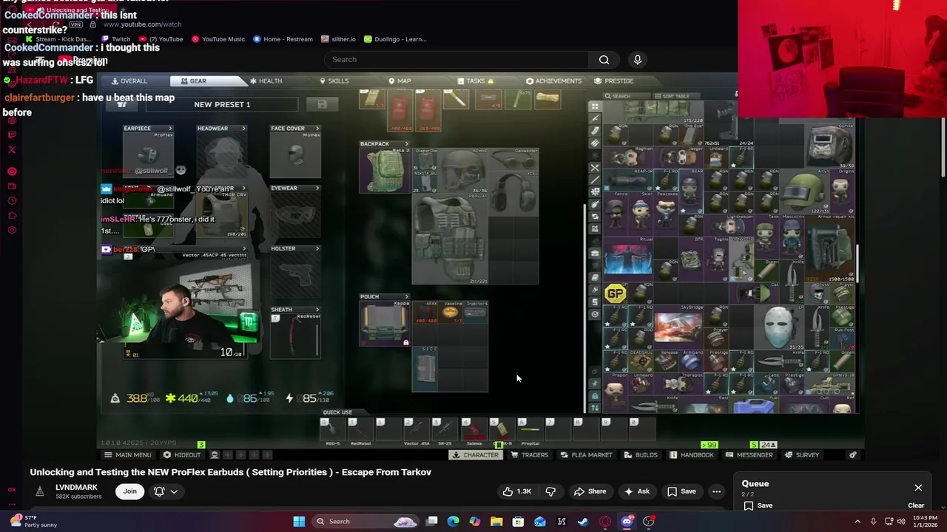Select the Map tab
947x532 pixels.
[x=400, y=81]
